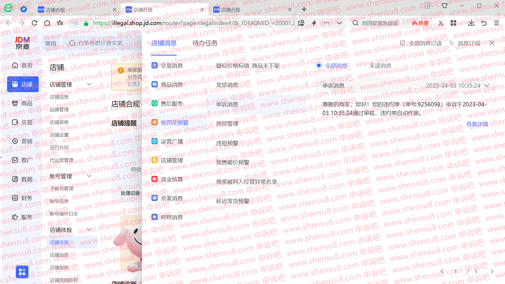The width and height of the screenshot is (505, 284).
Task: Select the 未读消息 radio button
Action: coord(363,65)
